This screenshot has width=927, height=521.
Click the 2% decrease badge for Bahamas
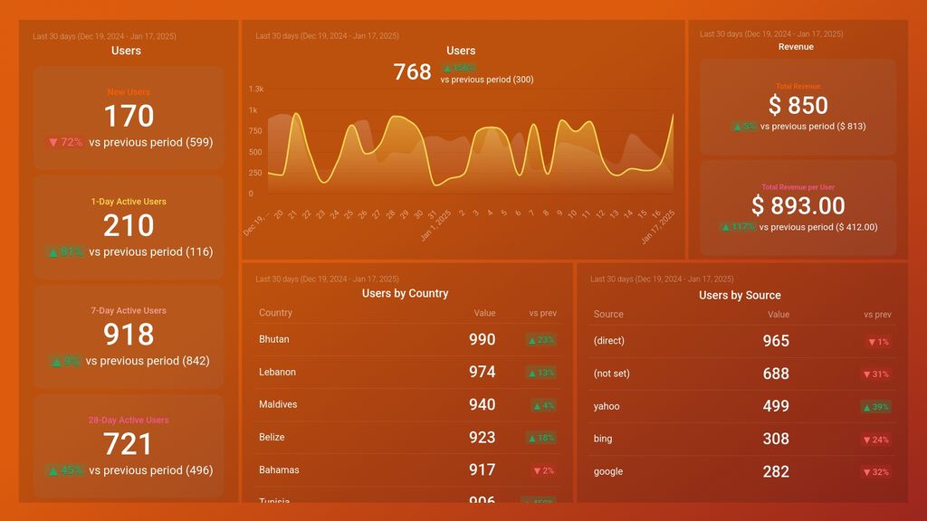click(x=544, y=470)
